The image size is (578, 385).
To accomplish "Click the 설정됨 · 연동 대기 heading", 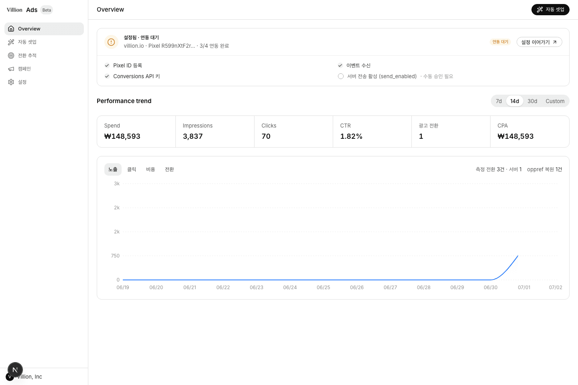I will click(141, 38).
